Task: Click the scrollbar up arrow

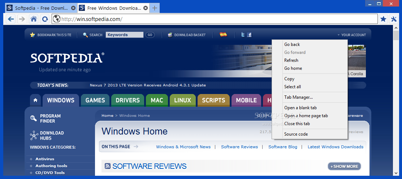Action: 396,27
